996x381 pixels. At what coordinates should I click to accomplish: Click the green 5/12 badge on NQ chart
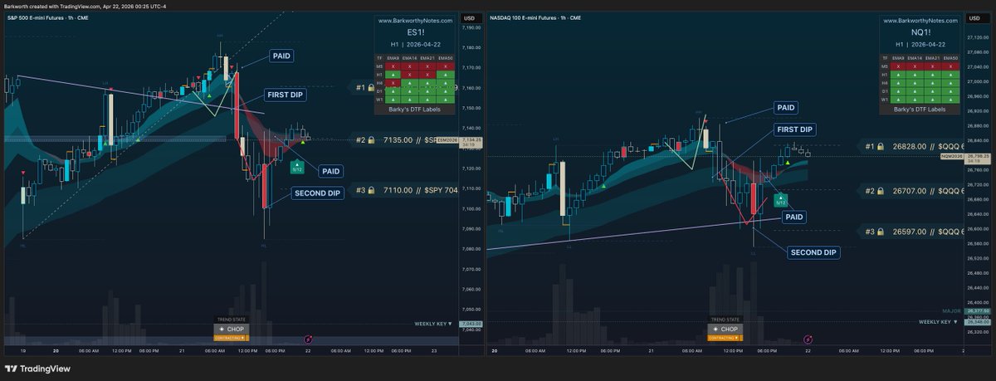click(x=780, y=199)
